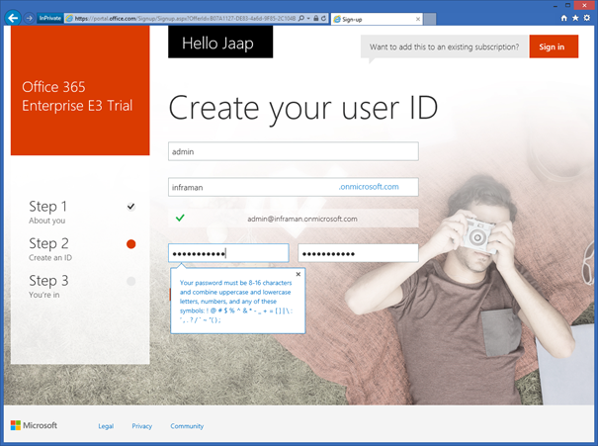This screenshot has width=598, height=446.
Task: Click the browser back arrow button
Action: (11, 18)
